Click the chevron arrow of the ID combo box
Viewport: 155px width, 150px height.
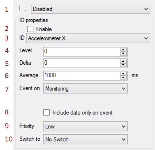(x=146, y=38)
